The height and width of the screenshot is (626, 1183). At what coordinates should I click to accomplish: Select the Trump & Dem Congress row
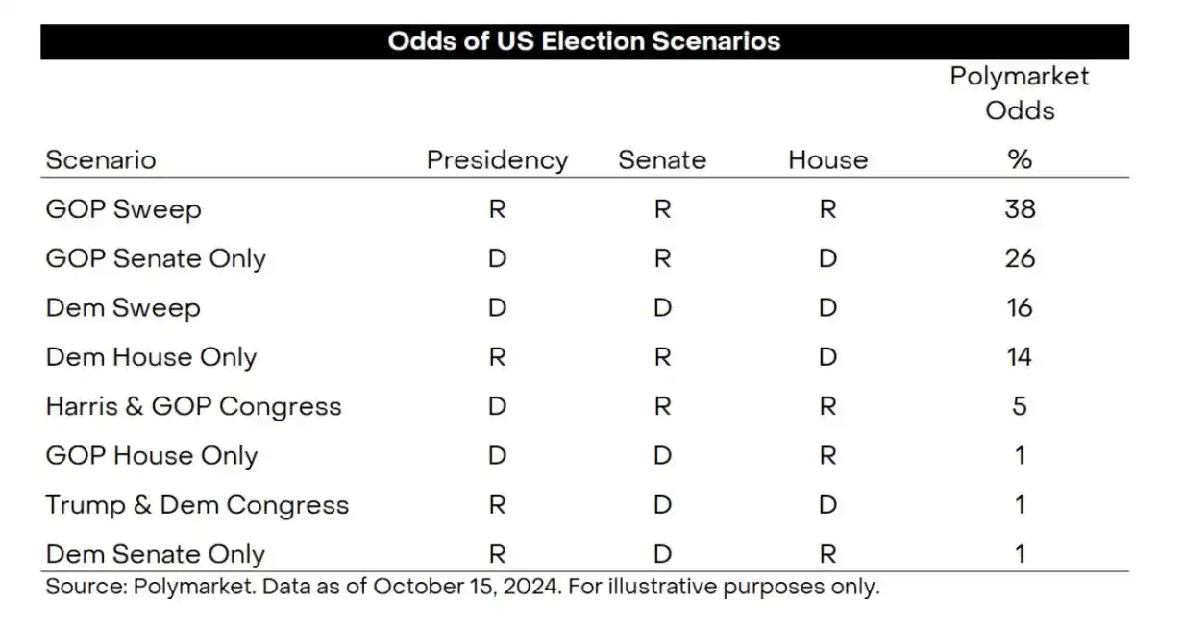197,505
